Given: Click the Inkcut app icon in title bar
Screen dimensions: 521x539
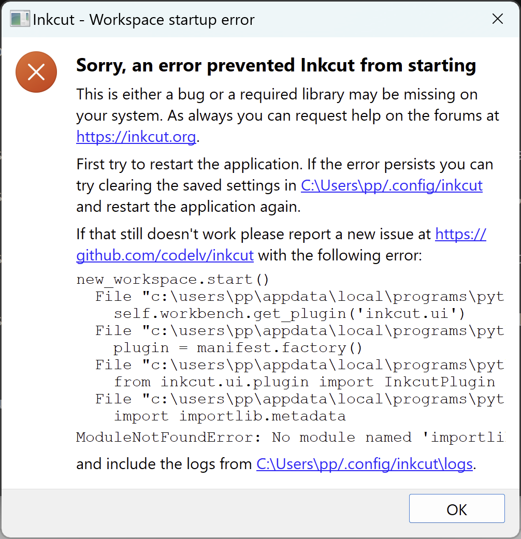Looking at the screenshot, I should 19,19.
